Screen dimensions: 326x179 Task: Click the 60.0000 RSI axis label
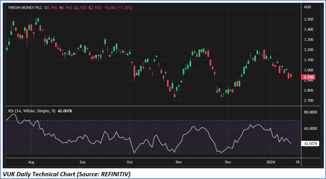310,129
